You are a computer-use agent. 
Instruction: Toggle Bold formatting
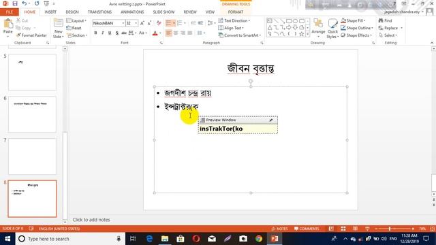[x=95, y=33]
